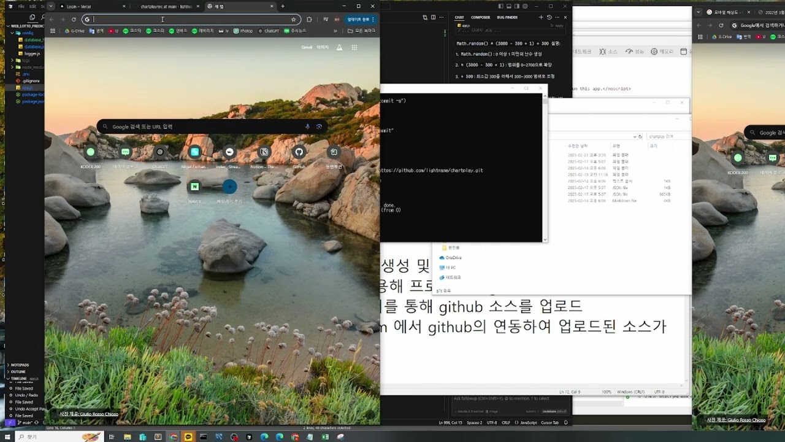Open Chrome extensions puzzle icon
This screenshot has height=442, width=785.
point(309,19)
